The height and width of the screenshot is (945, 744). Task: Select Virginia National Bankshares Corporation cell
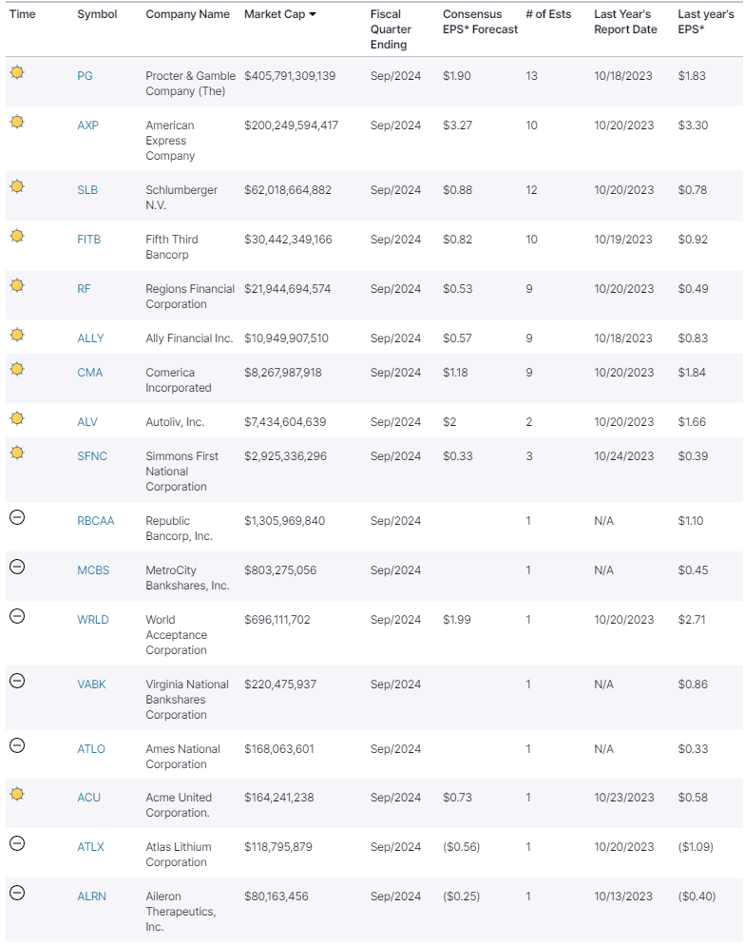click(x=187, y=699)
